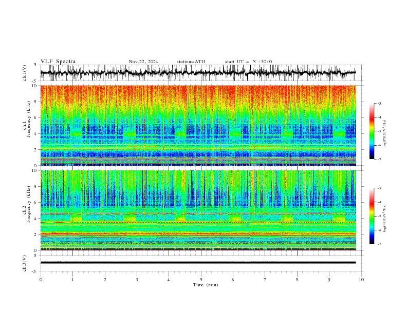The width and height of the screenshot is (407, 314).
Task: Click the "-7" tick on ch.2 color bar
Action: [379, 244]
